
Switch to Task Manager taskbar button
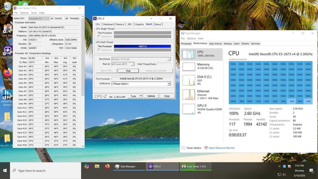coord(129,166)
